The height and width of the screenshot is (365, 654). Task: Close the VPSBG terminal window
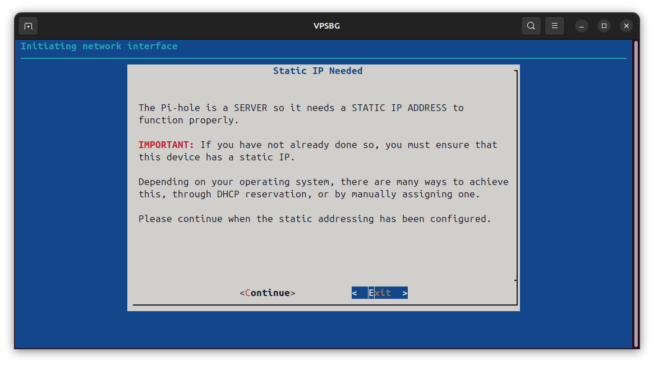[627, 26]
